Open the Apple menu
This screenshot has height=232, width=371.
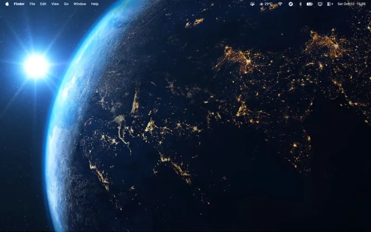7,4
